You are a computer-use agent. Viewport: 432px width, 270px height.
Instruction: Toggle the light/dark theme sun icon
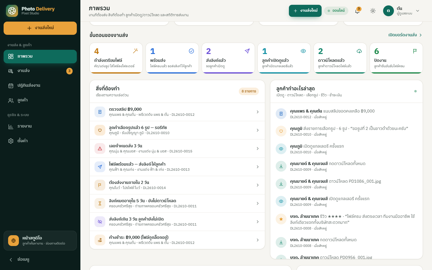[373, 11]
